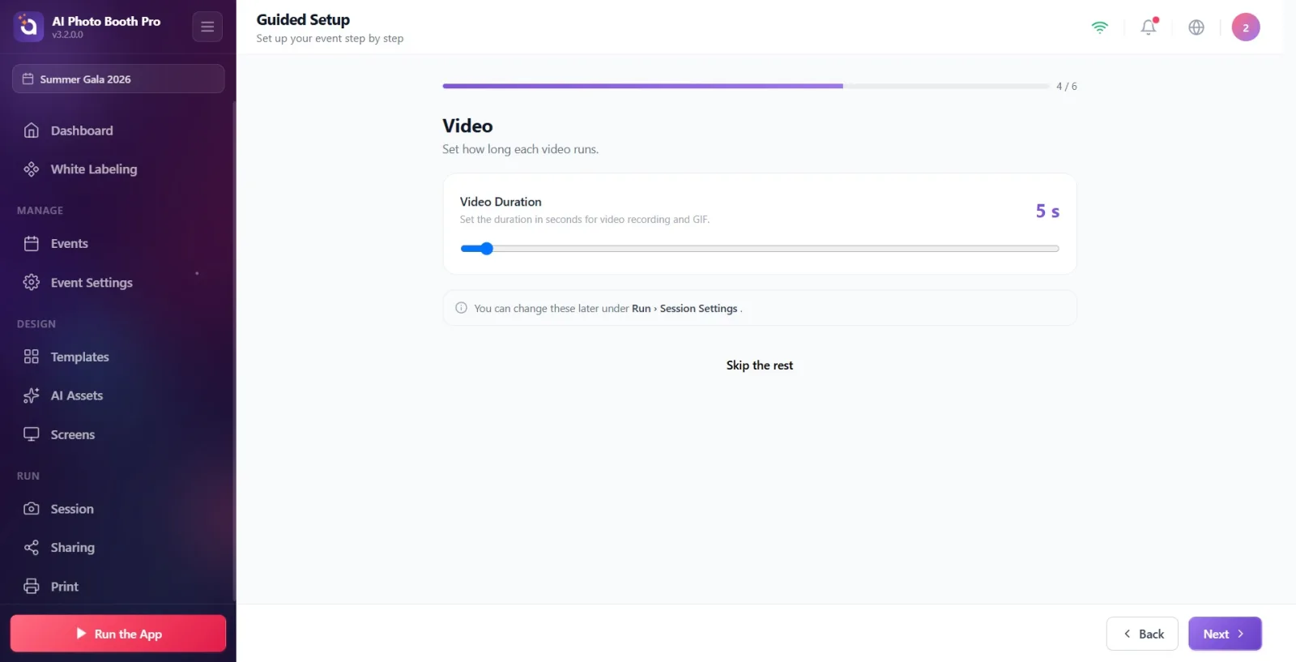Click the 5 s duration value
Screen dimensions: 1296x662
click(x=1047, y=211)
